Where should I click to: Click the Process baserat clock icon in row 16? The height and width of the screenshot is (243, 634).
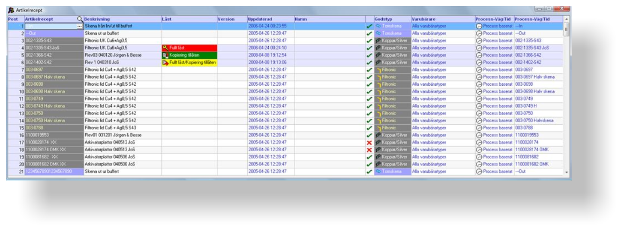tap(479, 135)
